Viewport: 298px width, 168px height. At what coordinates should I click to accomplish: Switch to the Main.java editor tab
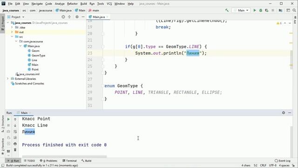tap(98, 17)
